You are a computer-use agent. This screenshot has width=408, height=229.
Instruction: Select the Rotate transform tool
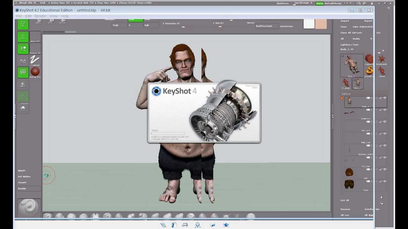click(63, 22)
